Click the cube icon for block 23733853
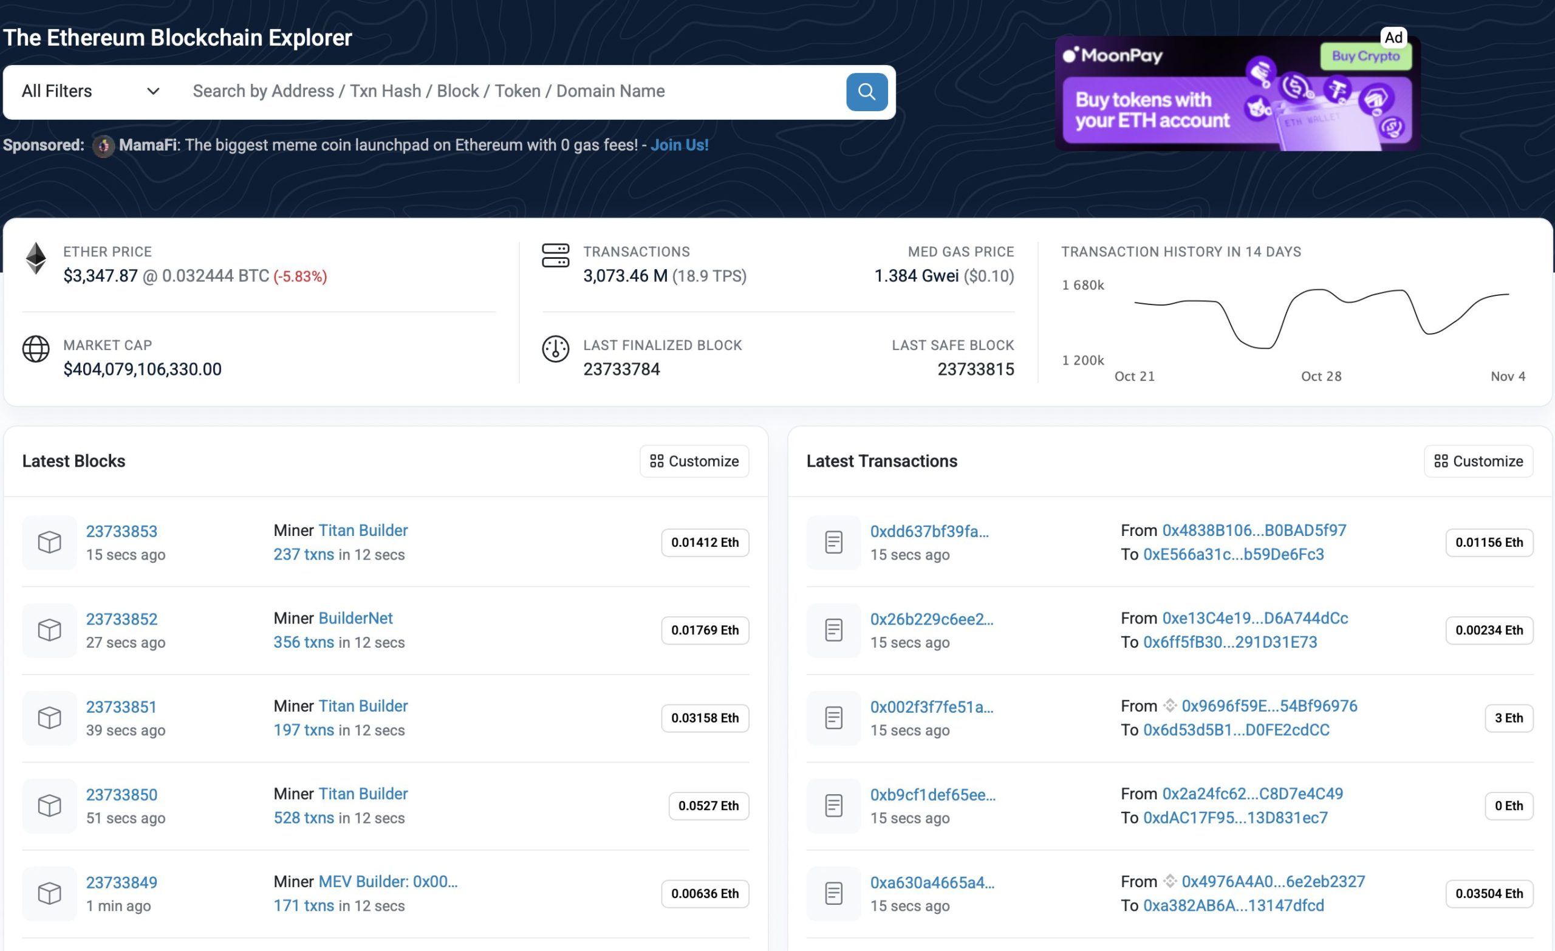The width and height of the screenshot is (1555, 951). coord(49,542)
